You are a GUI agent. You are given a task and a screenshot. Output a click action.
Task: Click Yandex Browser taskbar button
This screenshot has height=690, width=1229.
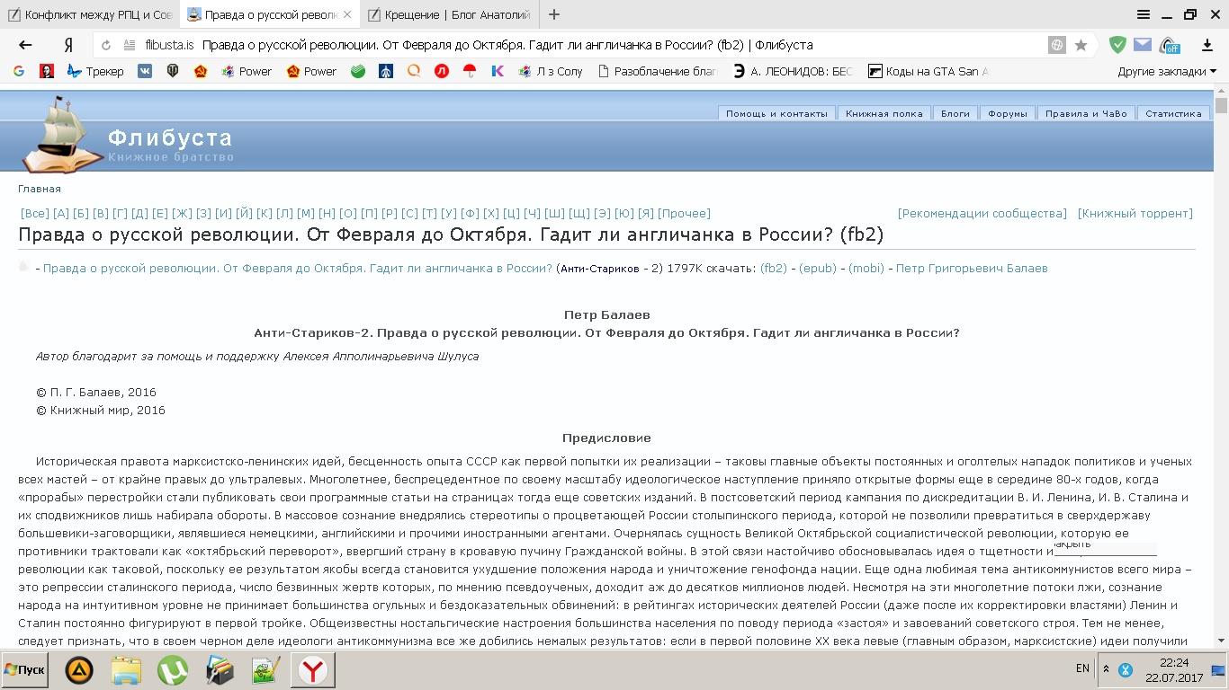click(312, 670)
